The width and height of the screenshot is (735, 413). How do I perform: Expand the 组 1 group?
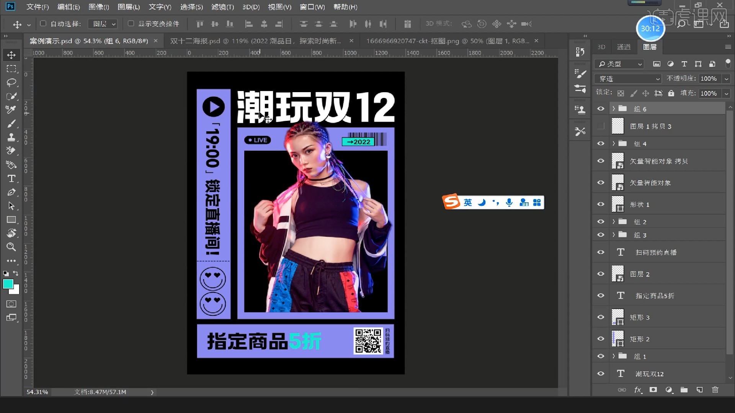pyautogui.click(x=614, y=356)
